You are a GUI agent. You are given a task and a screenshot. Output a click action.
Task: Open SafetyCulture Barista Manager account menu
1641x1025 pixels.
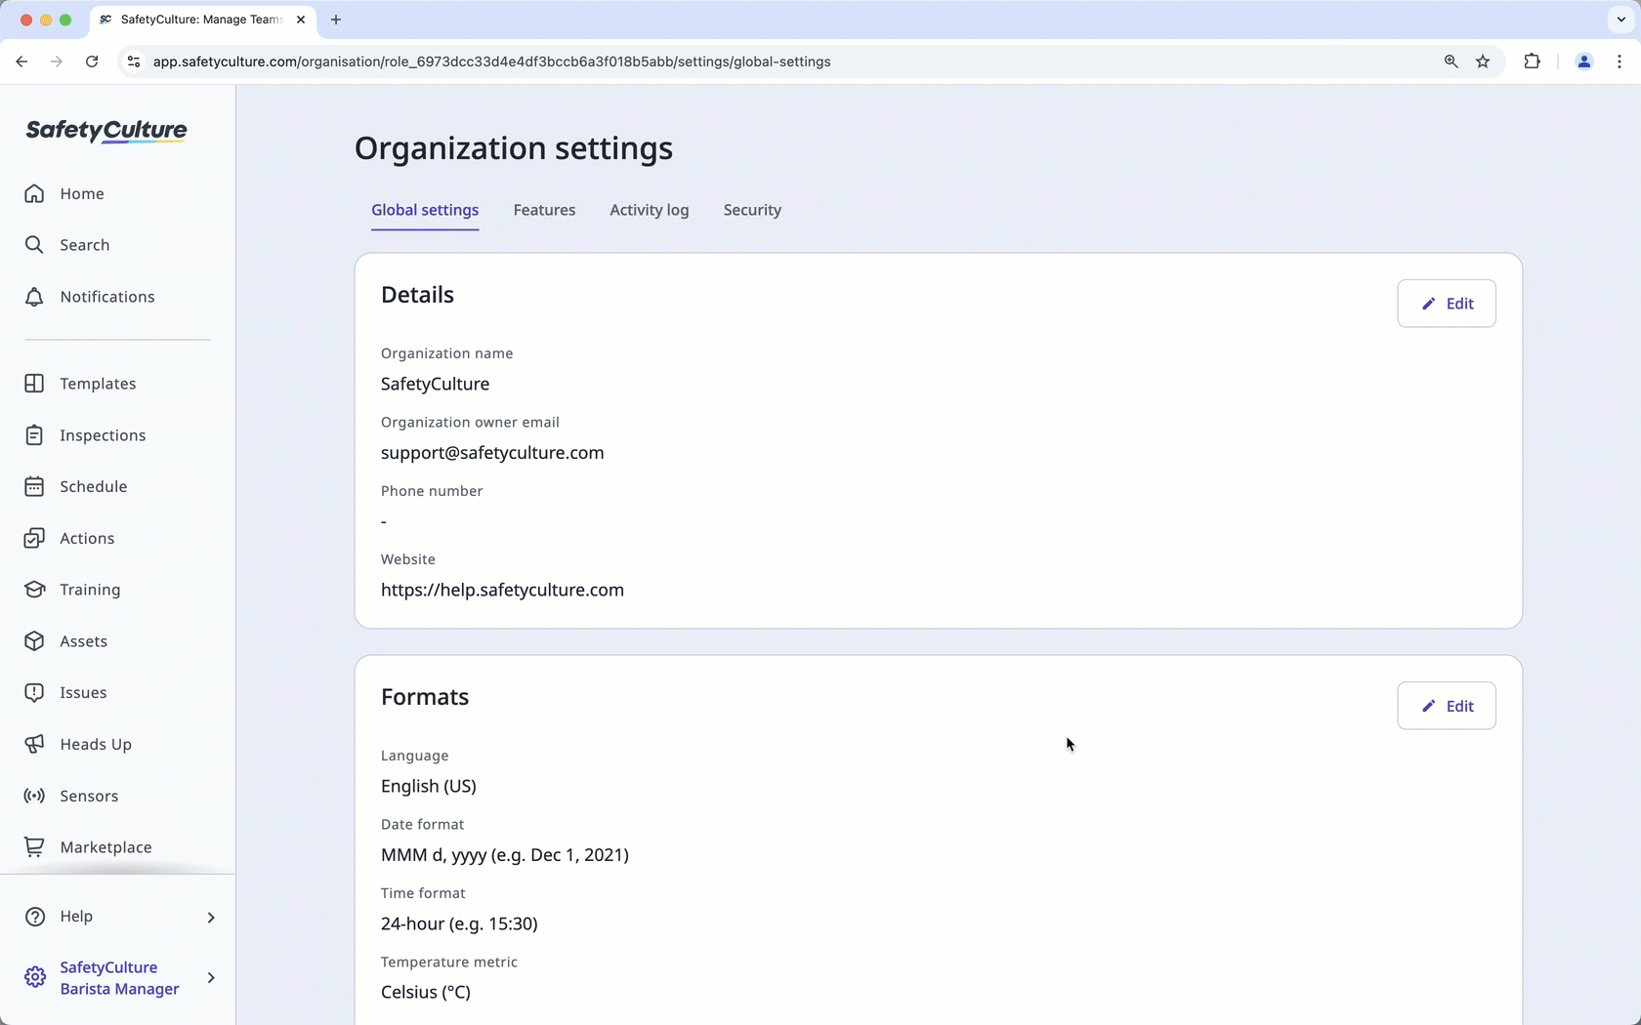117,977
